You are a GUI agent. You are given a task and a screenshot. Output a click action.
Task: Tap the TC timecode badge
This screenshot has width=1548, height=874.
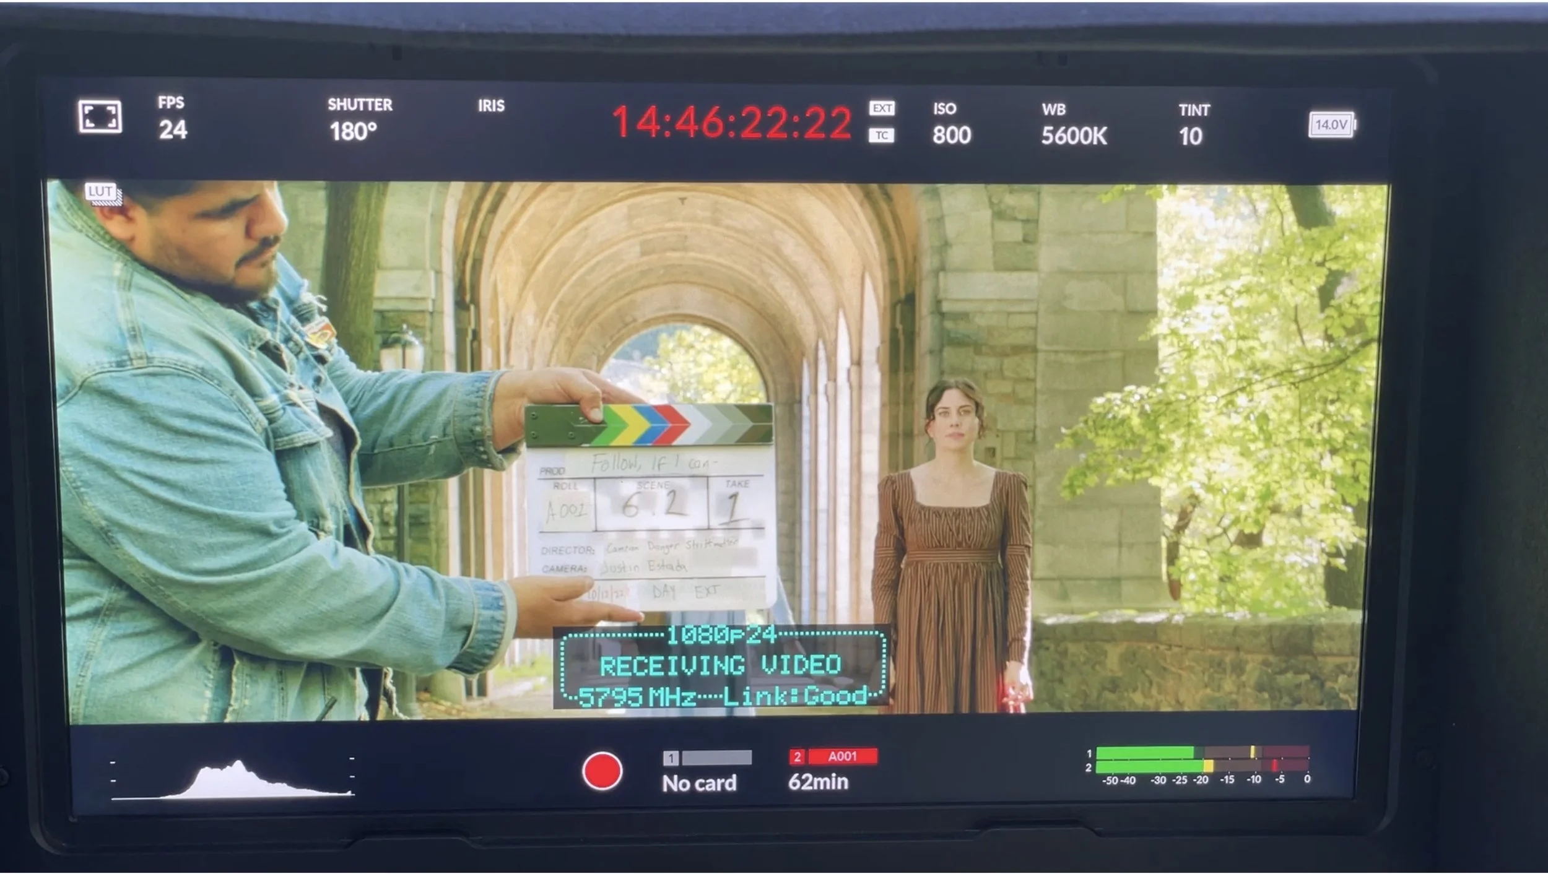(x=881, y=136)
